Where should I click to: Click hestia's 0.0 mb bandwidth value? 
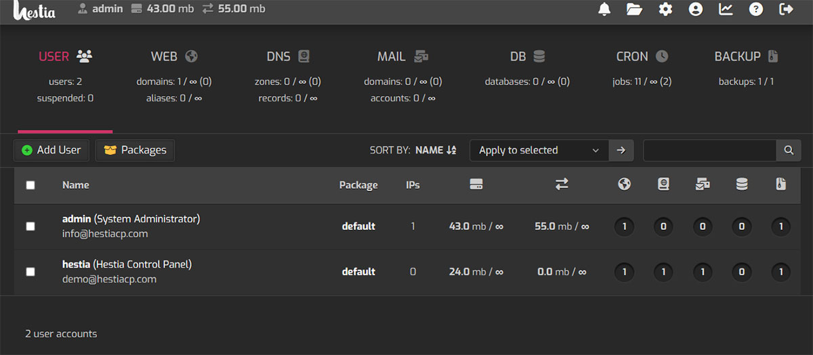[x=562, y=272]
